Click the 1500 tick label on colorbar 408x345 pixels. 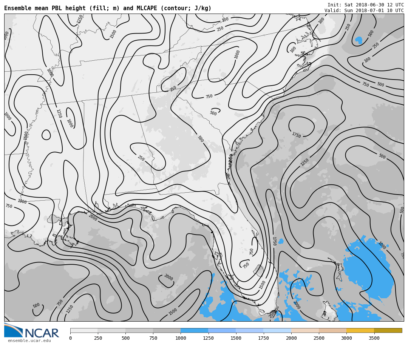(236, 338)
